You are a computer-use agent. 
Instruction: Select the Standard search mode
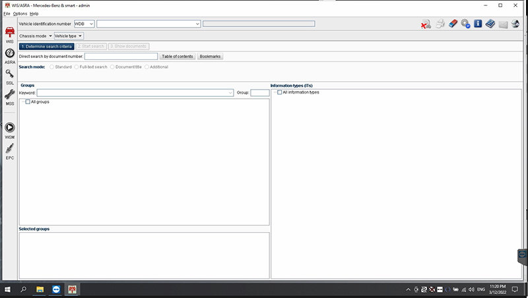(51, 67)
